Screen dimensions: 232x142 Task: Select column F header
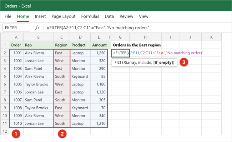pyautogui.click(x=109, y=37)
